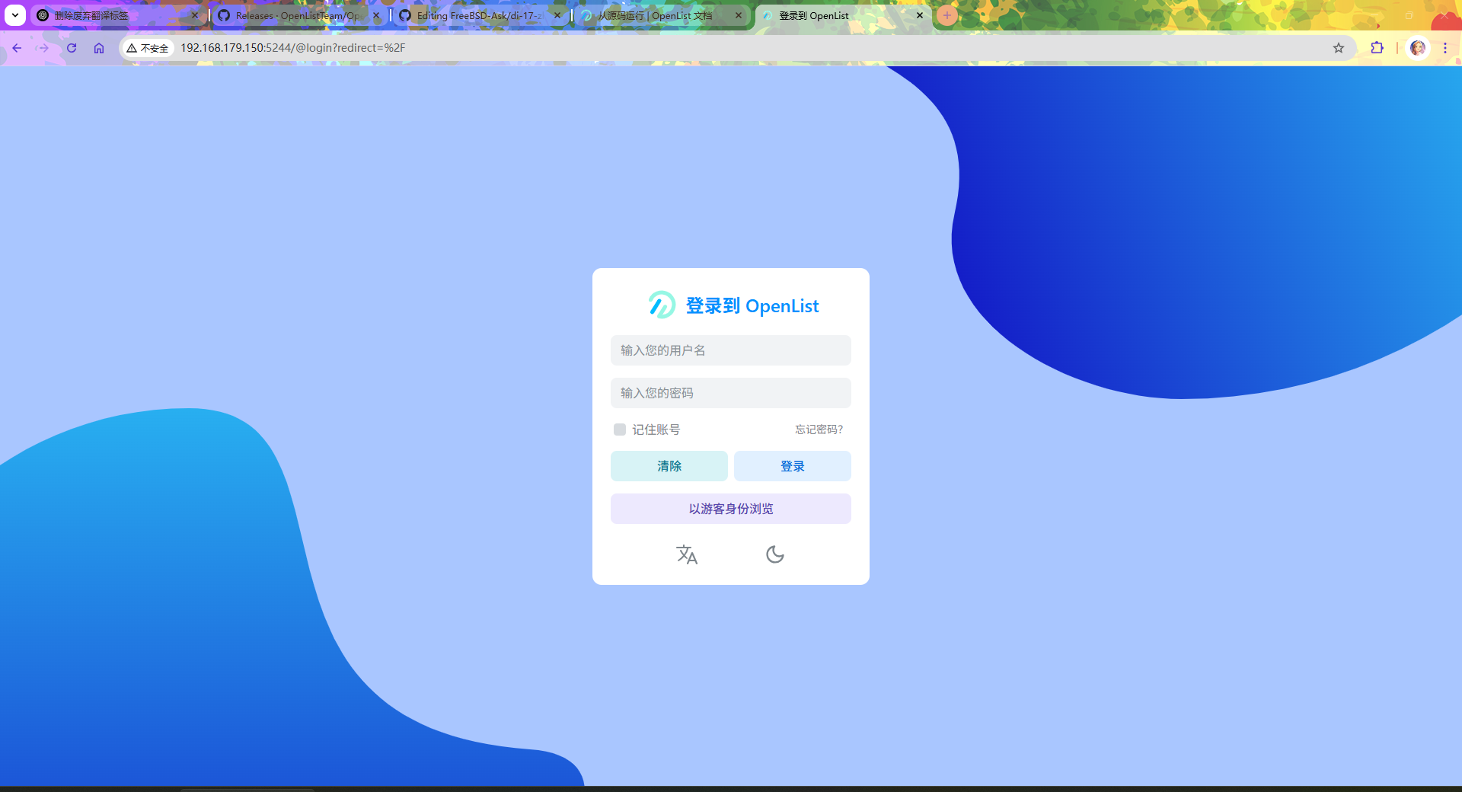The width and height of the screenshot is (1462, 792).
Task: Switch to the 删除废弃翻译标签 tab
Action: point(118,15)
